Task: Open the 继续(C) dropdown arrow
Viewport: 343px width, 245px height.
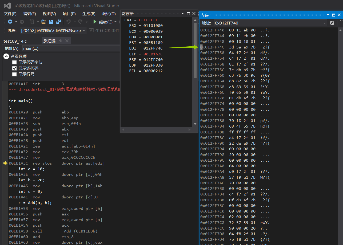Action: pos(115,22)
